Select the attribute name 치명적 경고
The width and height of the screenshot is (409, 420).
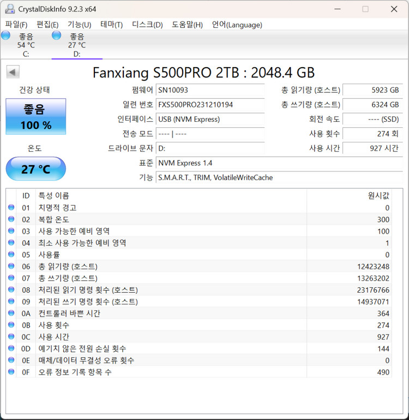pyautogui.click(x=57, y=208)
